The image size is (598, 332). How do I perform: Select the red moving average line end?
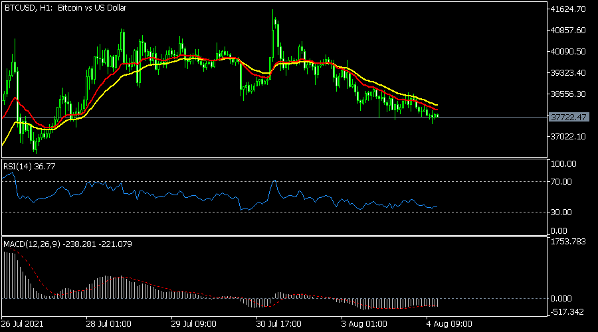[x=437, y=110]
